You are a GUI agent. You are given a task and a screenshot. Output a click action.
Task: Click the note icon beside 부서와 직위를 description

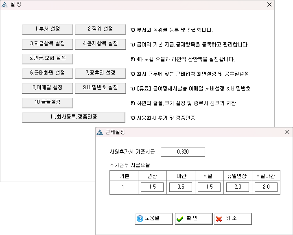[133, 30]
